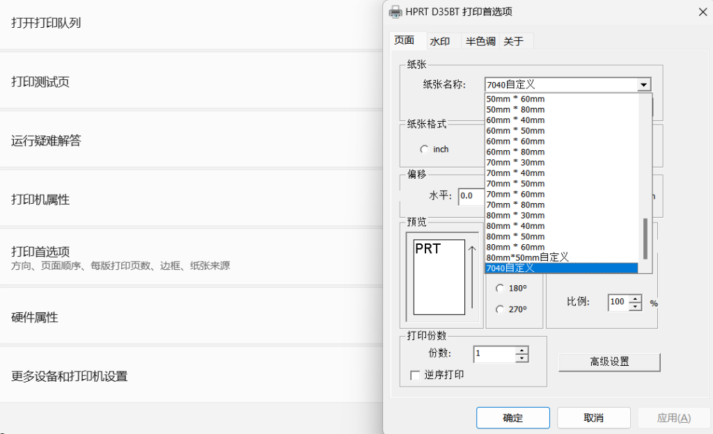Switch to the 水印 tab

(440, 41)
